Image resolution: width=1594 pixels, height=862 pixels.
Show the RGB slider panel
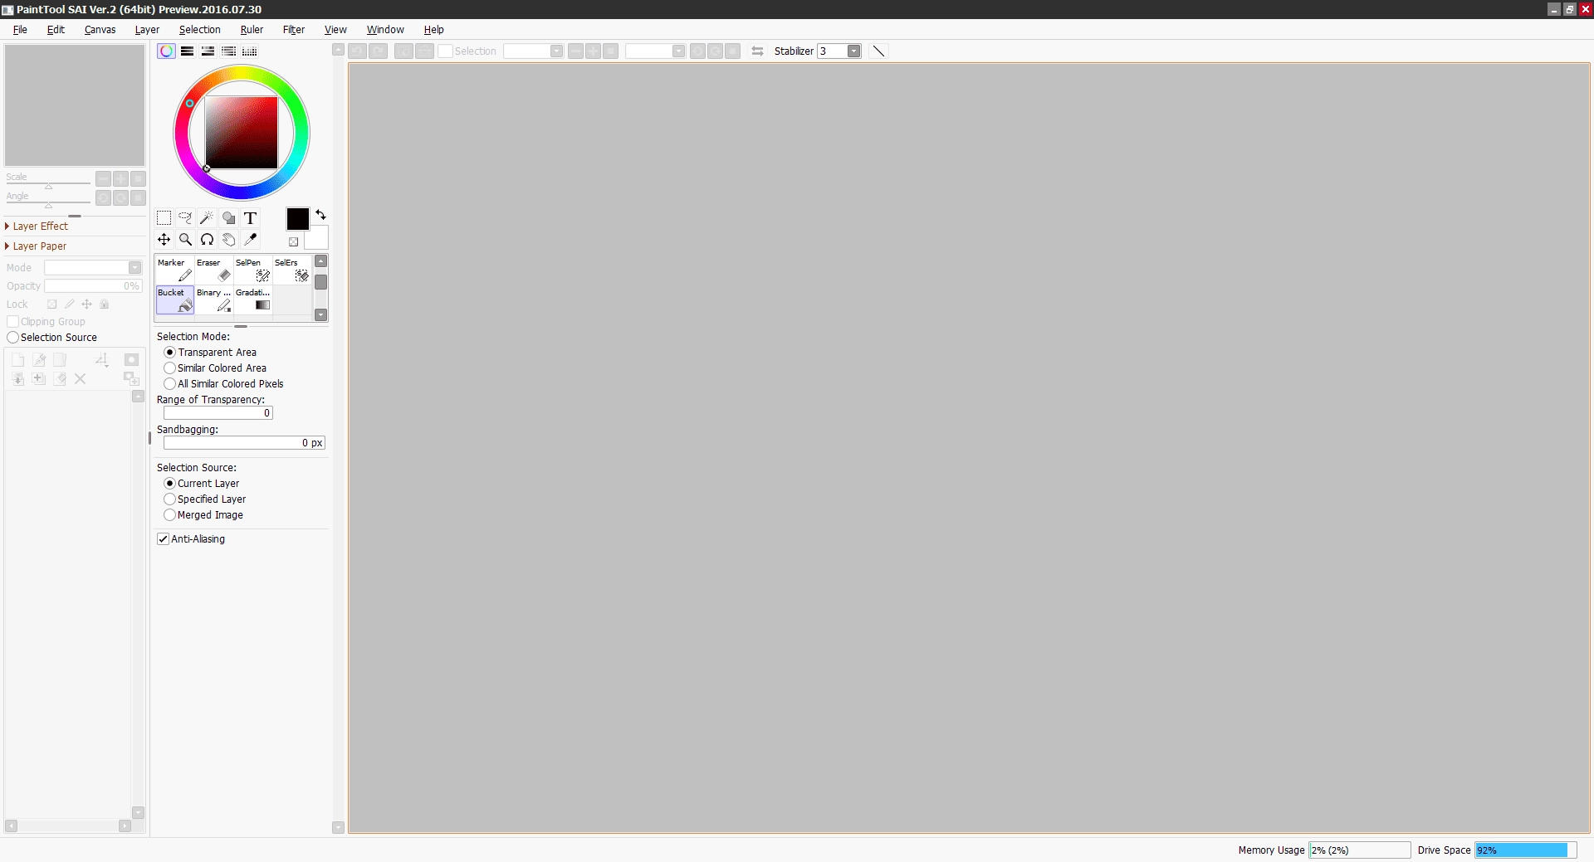pos(188,51)
